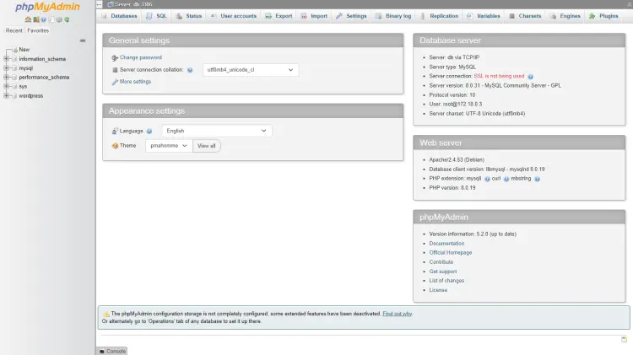Screen dimensions: 633x355
Task: Open phpMyAdmin documentation question-mark icon in sidebar
Action: pyautogui.click(x=44, y=19)
